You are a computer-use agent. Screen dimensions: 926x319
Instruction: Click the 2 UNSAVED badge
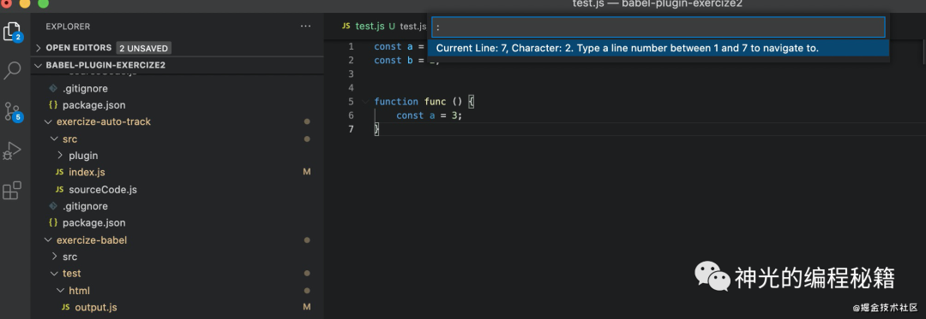(x=143, y=48)
